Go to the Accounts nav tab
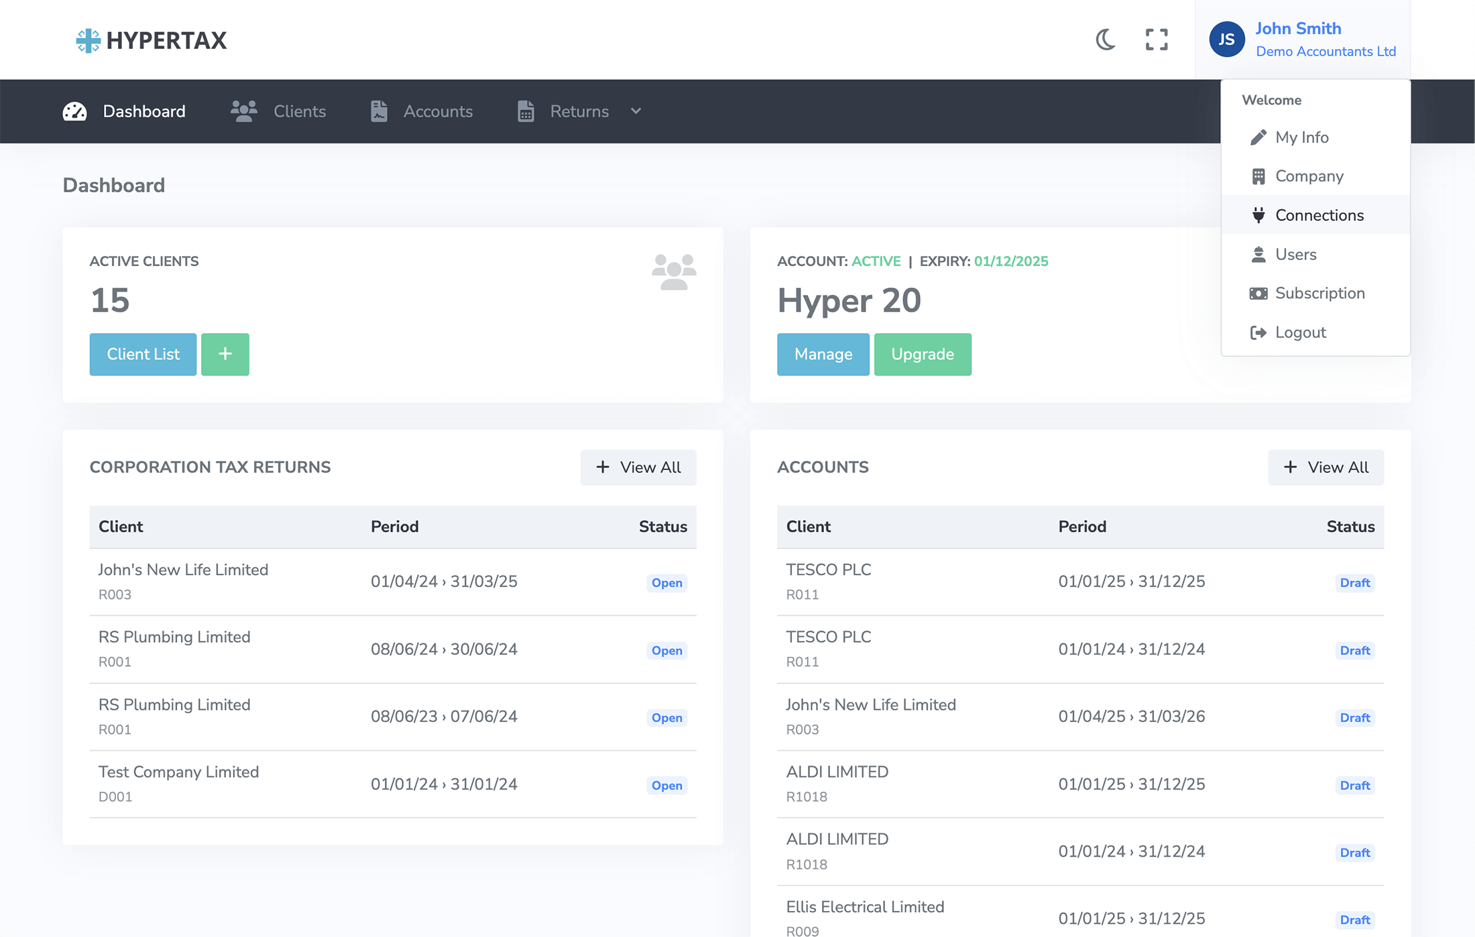Screen dimensions: 1475x937 [x=422, y=111]
